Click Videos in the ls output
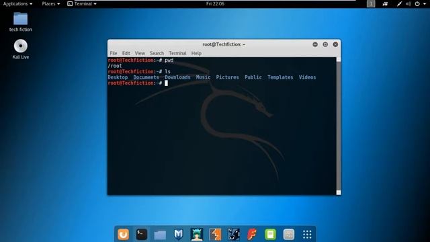This screenshot has height=242, width=430. pos(307,77)
